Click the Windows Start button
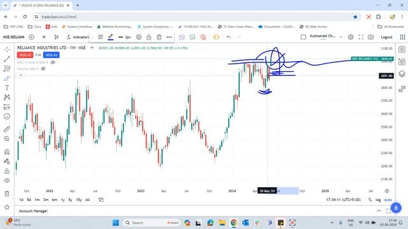The image size is (408, 229). pyautogui.click(x=116, y=223)
